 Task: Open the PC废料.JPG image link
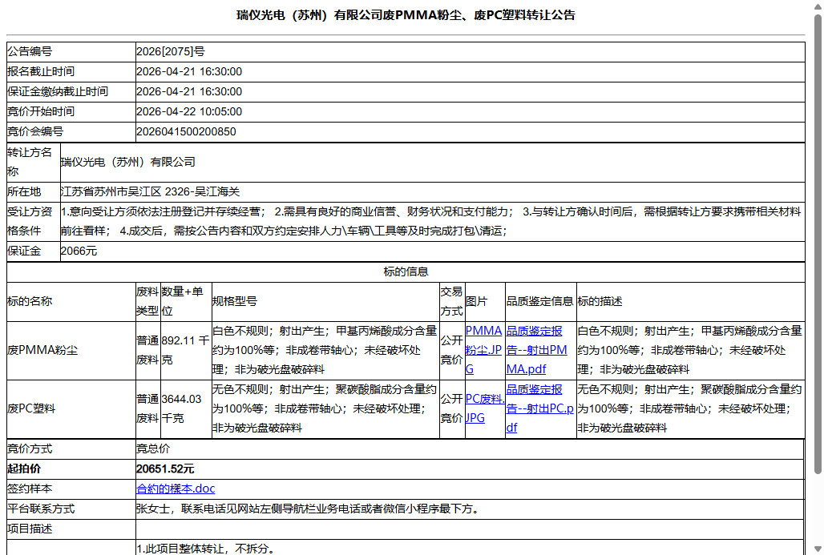point(484,408)
